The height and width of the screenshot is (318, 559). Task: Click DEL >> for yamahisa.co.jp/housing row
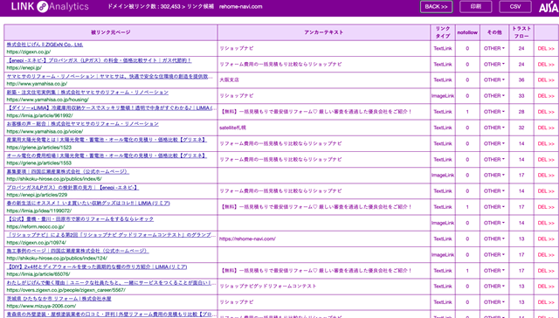tap(546, 96)
